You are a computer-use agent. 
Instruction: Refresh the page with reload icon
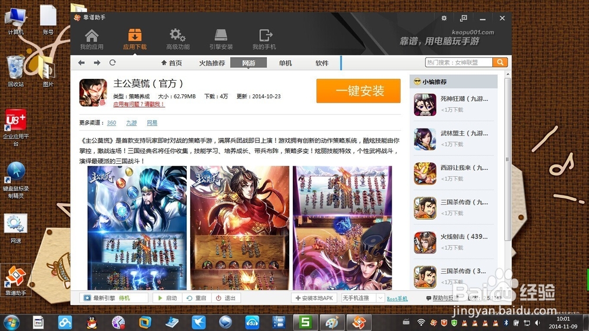pyautogui.click(x=112, y=63)
